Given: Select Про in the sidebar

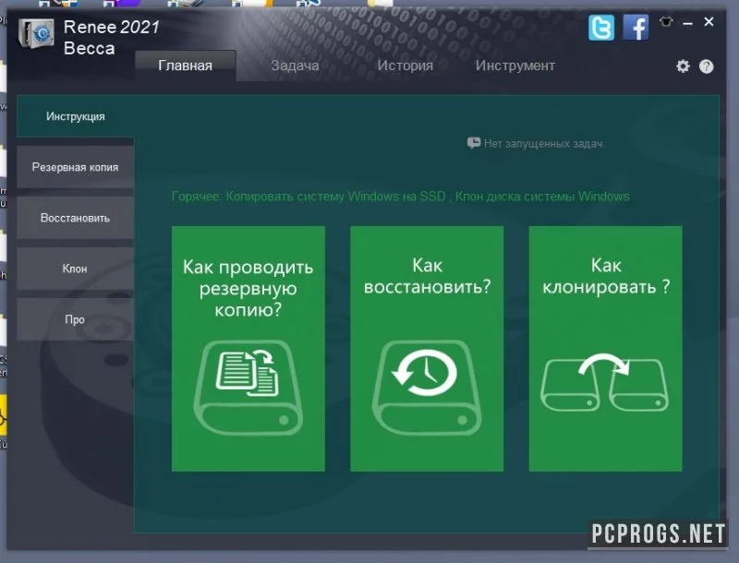Looking at the screenshot, I should point(76,319).
